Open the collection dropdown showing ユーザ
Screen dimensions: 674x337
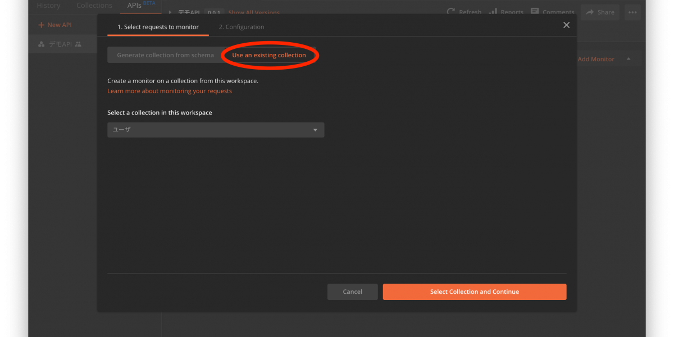(216, 130)
